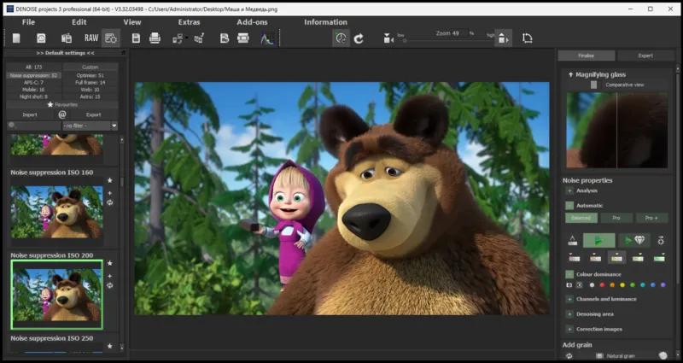Toggle the Favourites star filter
Viewport: 683px width, 363px height.
point(62,104)
